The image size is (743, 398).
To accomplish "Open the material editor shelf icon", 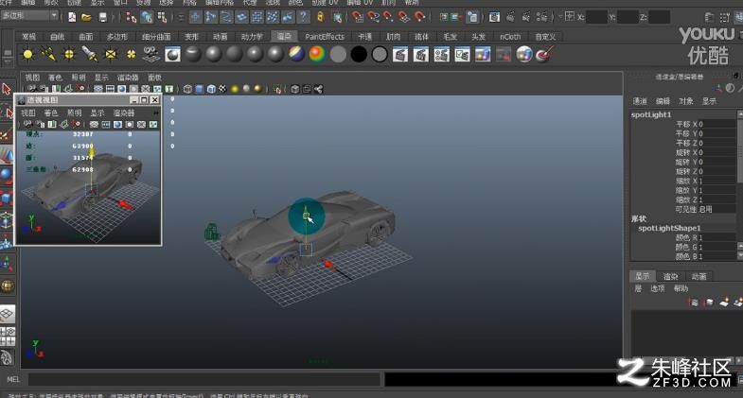I will (172, 55).
